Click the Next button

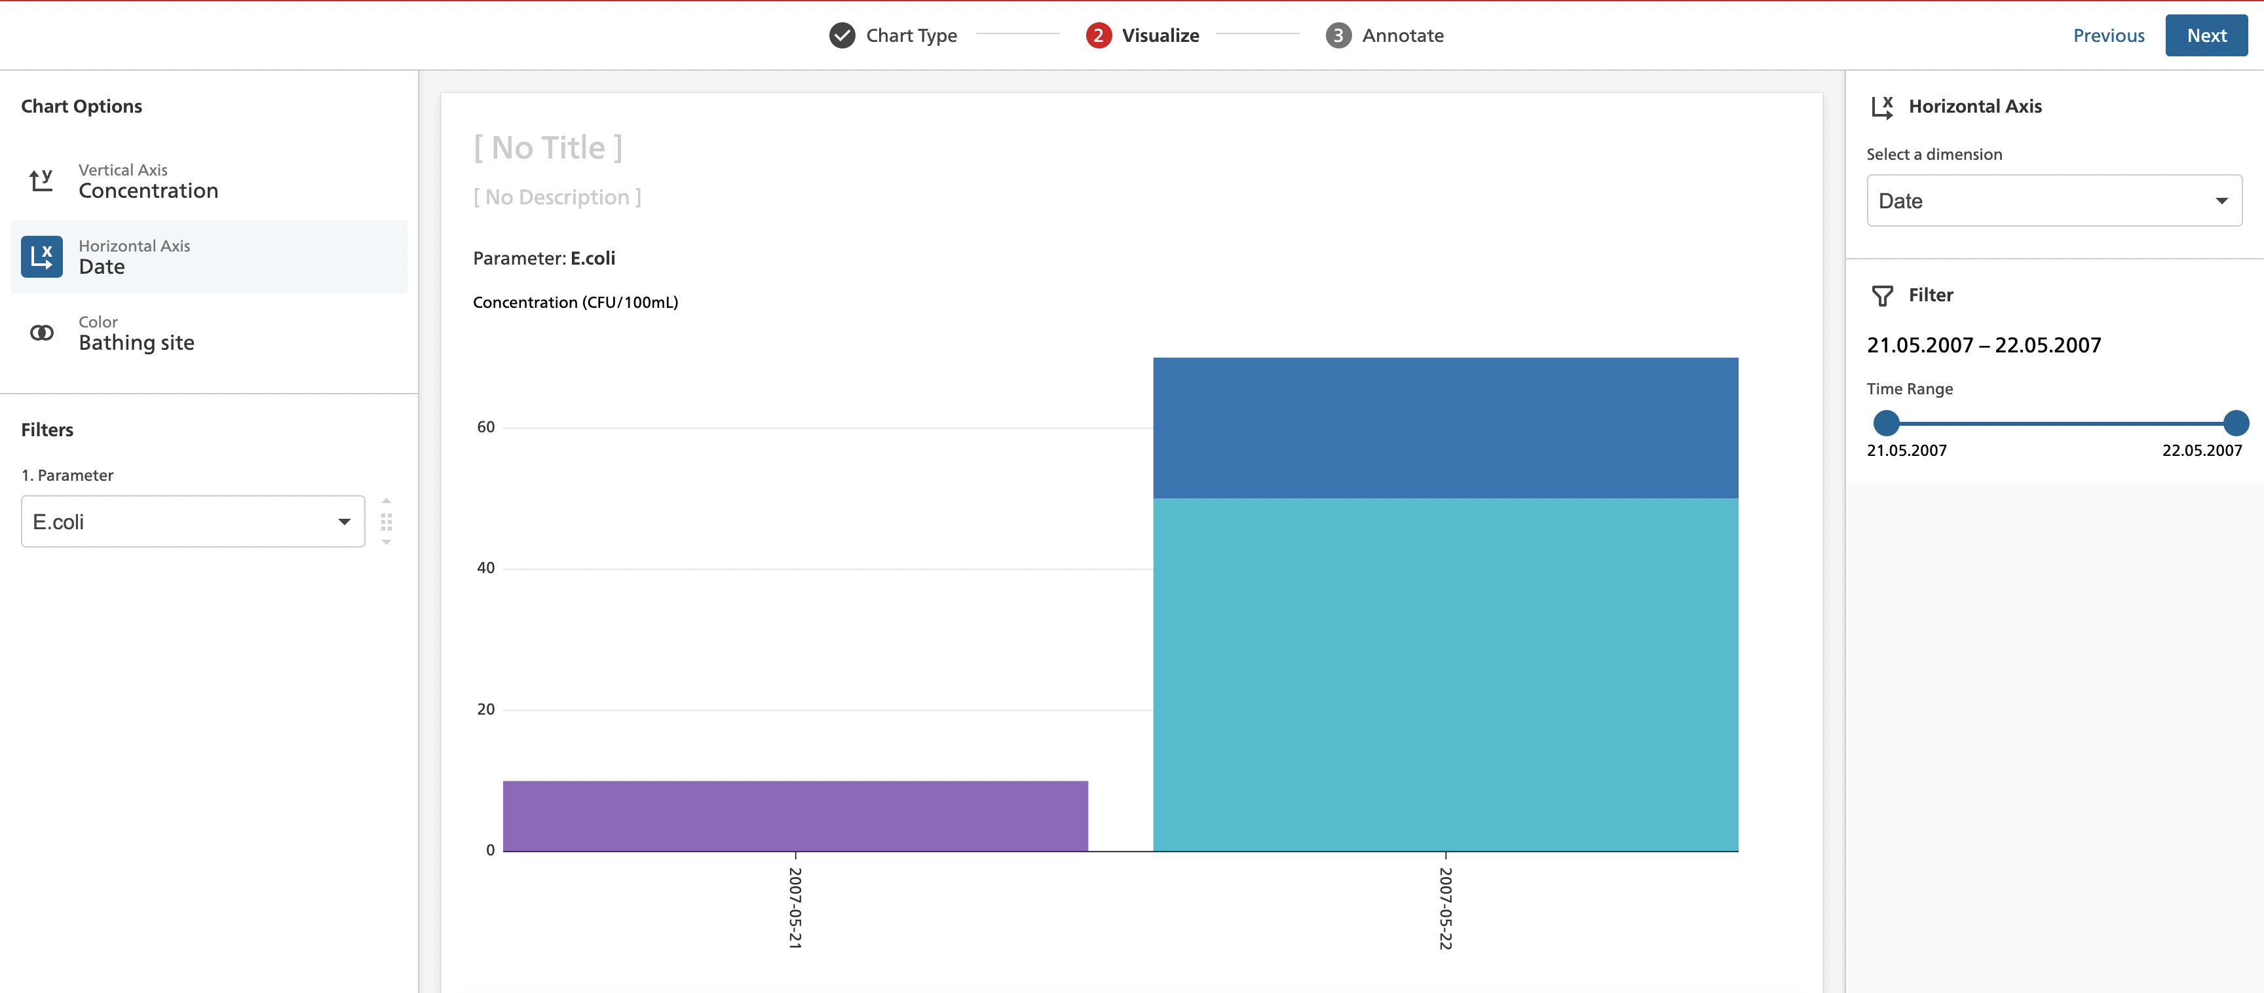[2206, 35]
